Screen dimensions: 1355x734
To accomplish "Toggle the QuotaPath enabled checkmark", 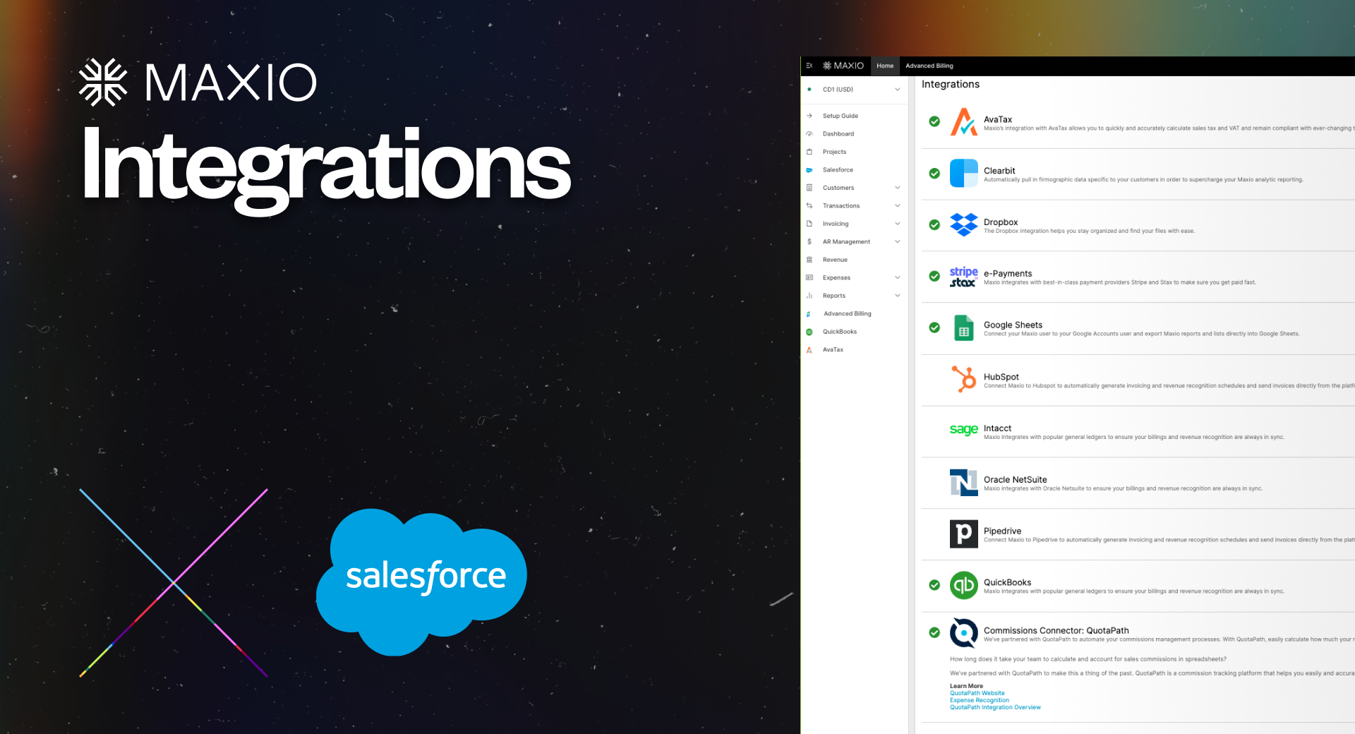I will tap(934, 632).
